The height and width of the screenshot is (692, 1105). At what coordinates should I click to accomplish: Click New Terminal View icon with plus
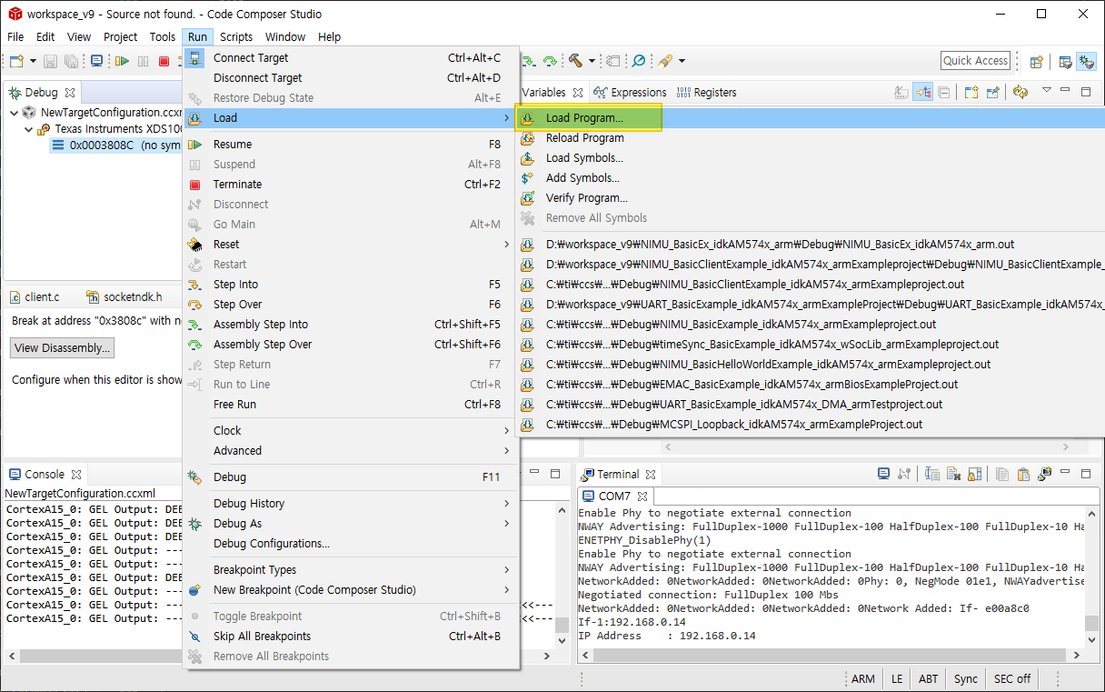coord(1044,474)
